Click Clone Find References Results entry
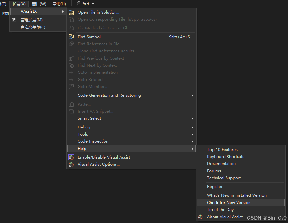 [131, 51]
